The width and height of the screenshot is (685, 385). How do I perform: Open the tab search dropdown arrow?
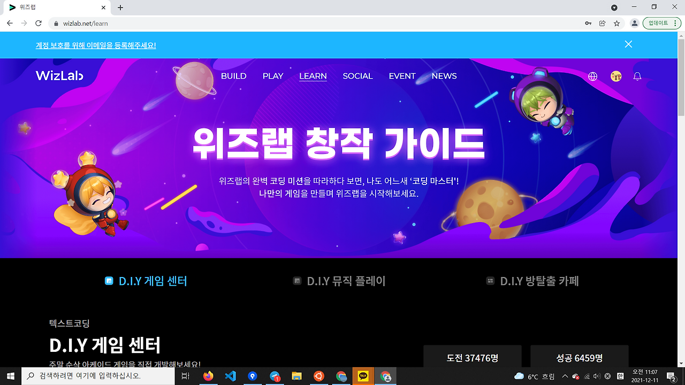(x=614, y=7)
